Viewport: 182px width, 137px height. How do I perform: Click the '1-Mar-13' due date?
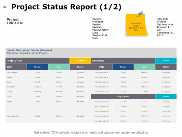59,77
